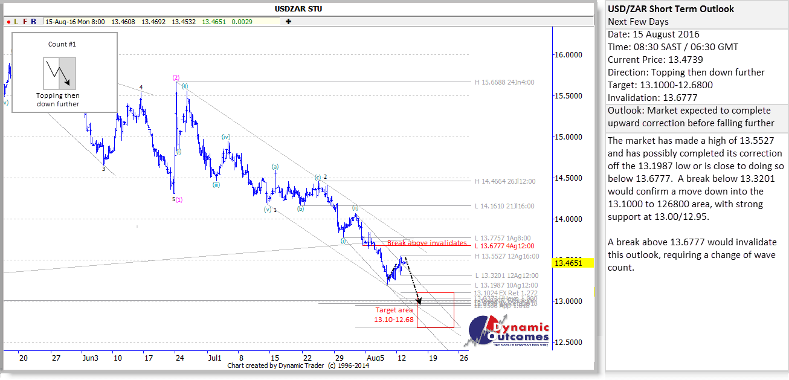Click the R button in chart toolbar
This screenshot has height=380, width=789.
(x=33, y=22)
